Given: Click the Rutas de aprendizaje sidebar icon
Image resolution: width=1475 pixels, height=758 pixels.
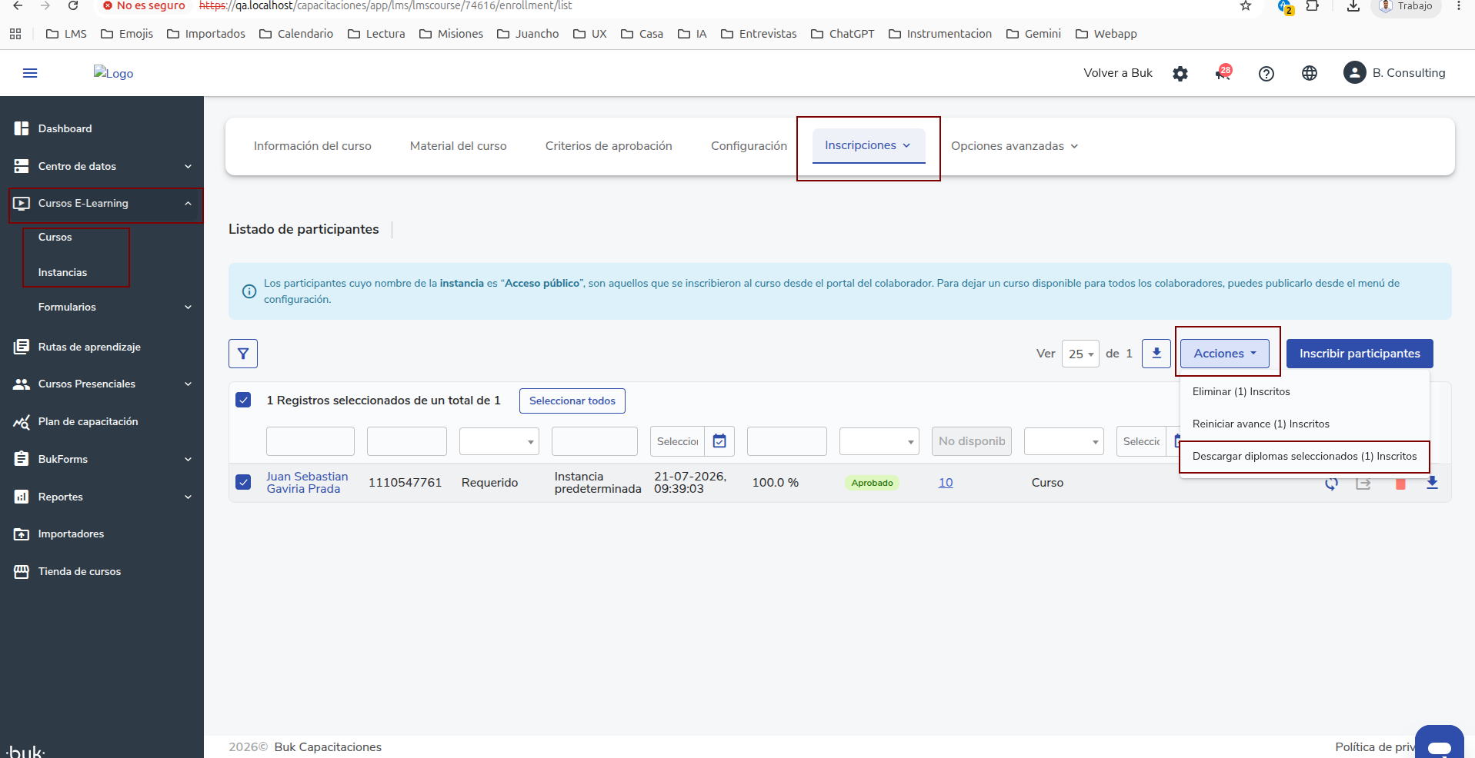Looking at the screenshot, I should (22, 347).
